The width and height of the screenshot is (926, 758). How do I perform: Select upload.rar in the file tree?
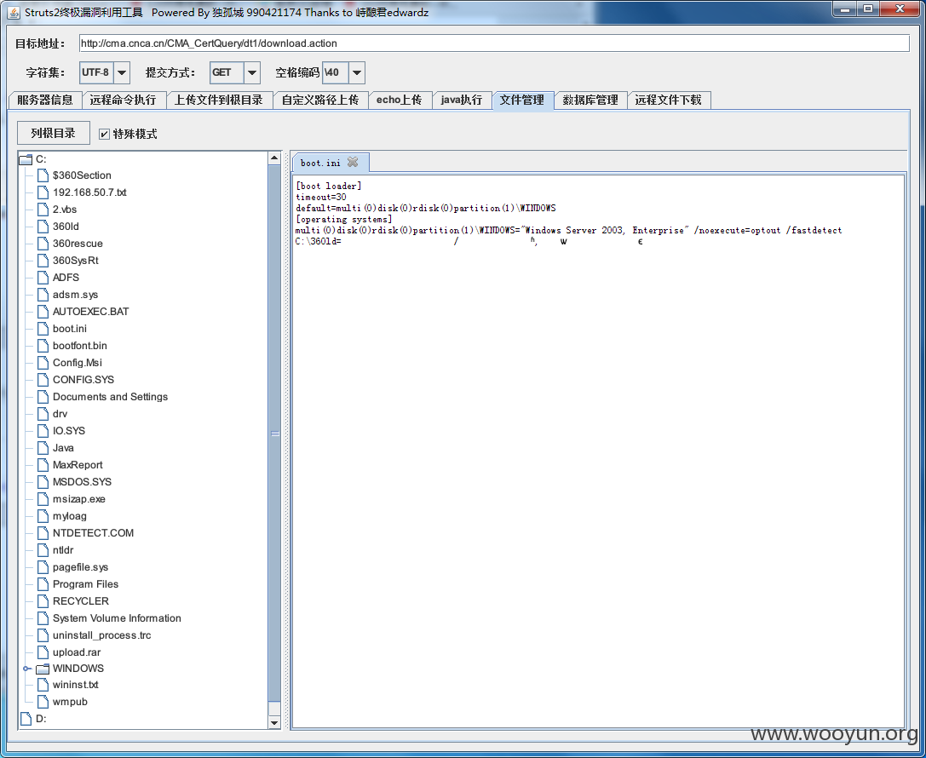[x=77, y=652]
